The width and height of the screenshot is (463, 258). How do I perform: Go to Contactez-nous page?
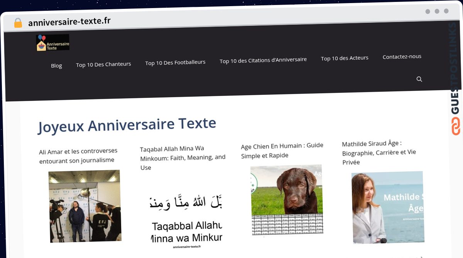click(402, 57)
